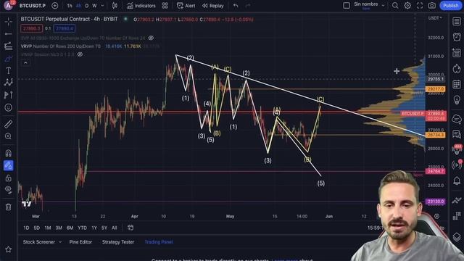Open the Pine Editor tab
This screenshot has width=464, height=261.
pyautogui.click(x=80, y=242)
